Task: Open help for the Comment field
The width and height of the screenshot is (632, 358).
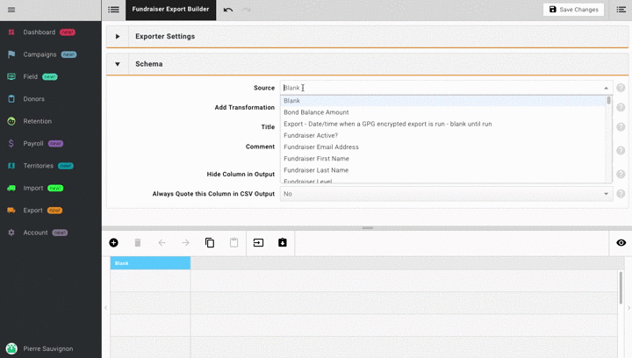Action: (x=621, y=150)
